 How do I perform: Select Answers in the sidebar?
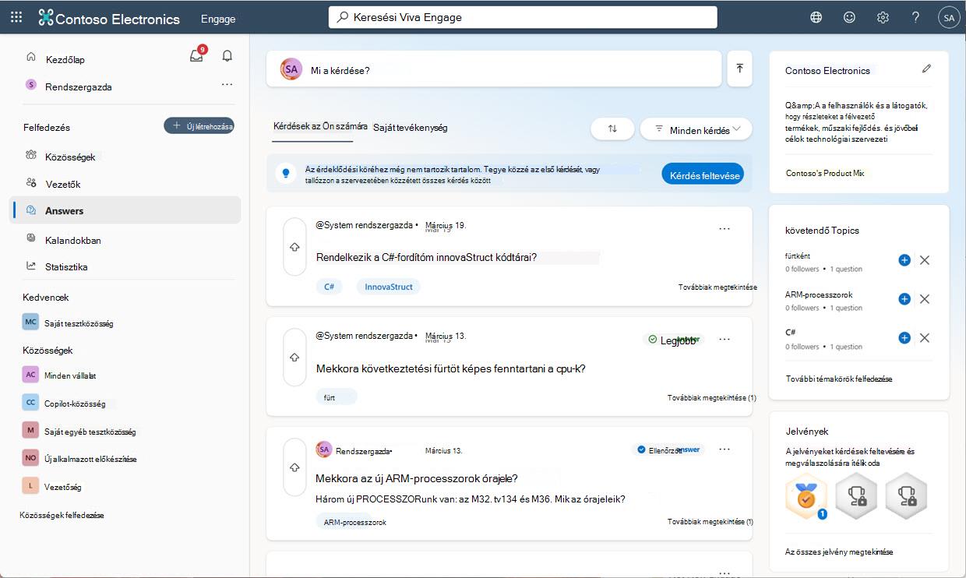coord(125,210)
